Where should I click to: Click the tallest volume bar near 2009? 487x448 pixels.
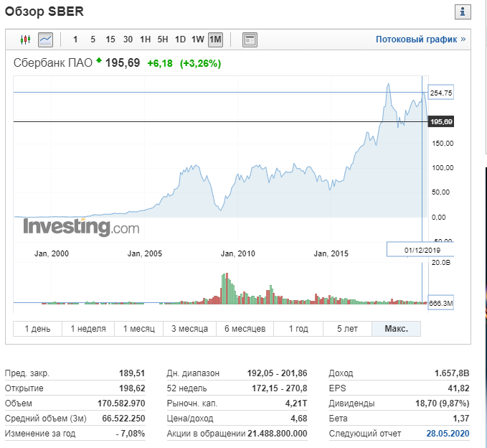227,289
